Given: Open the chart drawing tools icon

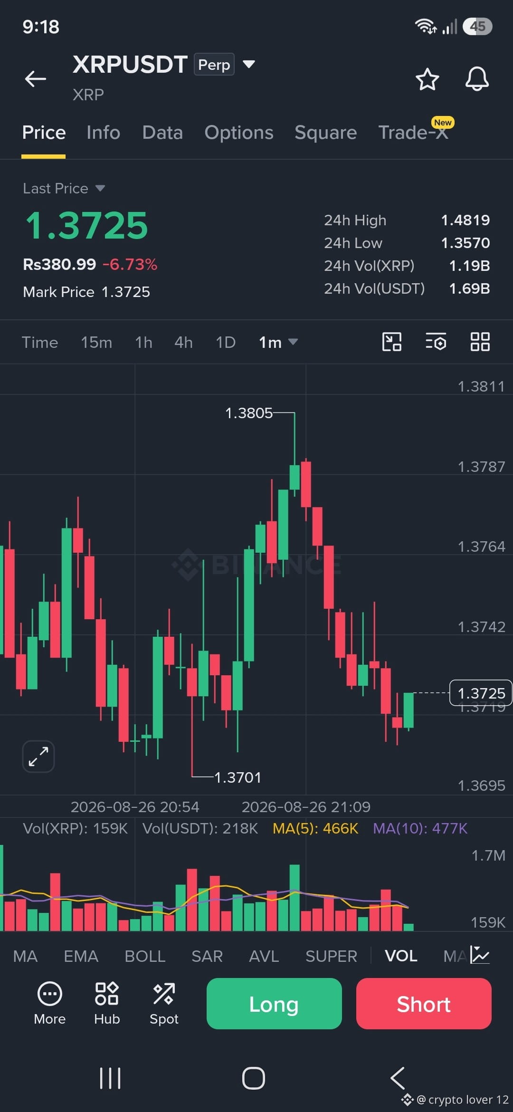Looking at the screenshot, I should pos(392,342).
